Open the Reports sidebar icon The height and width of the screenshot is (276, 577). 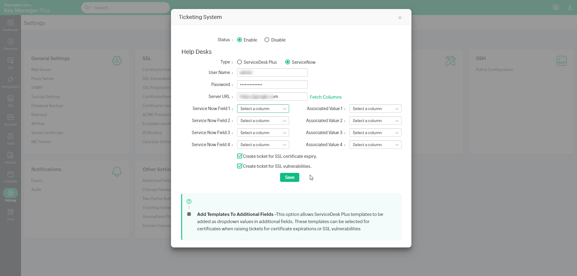pyautogui.click(x=11, y=155)
